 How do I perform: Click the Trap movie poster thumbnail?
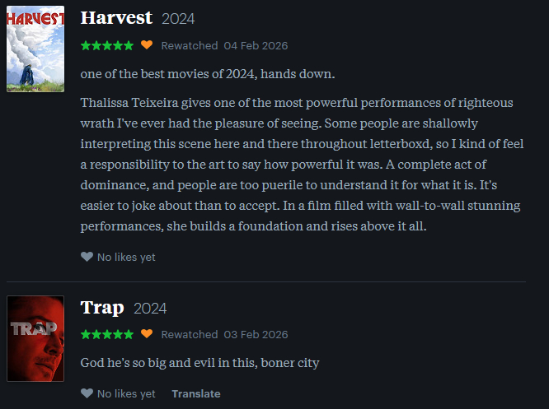coord(35,338)
